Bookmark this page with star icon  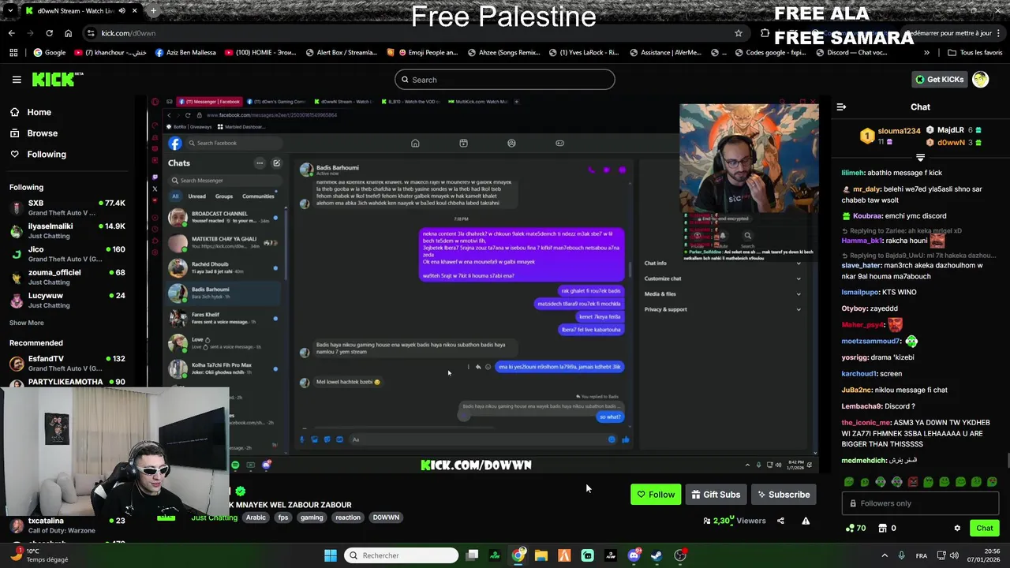pos(739,33)
